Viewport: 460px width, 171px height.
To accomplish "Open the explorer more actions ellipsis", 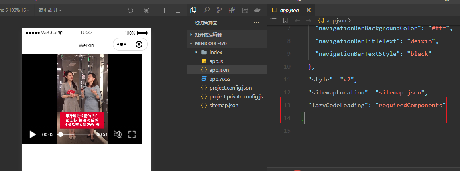I will [x=256, y=23].
